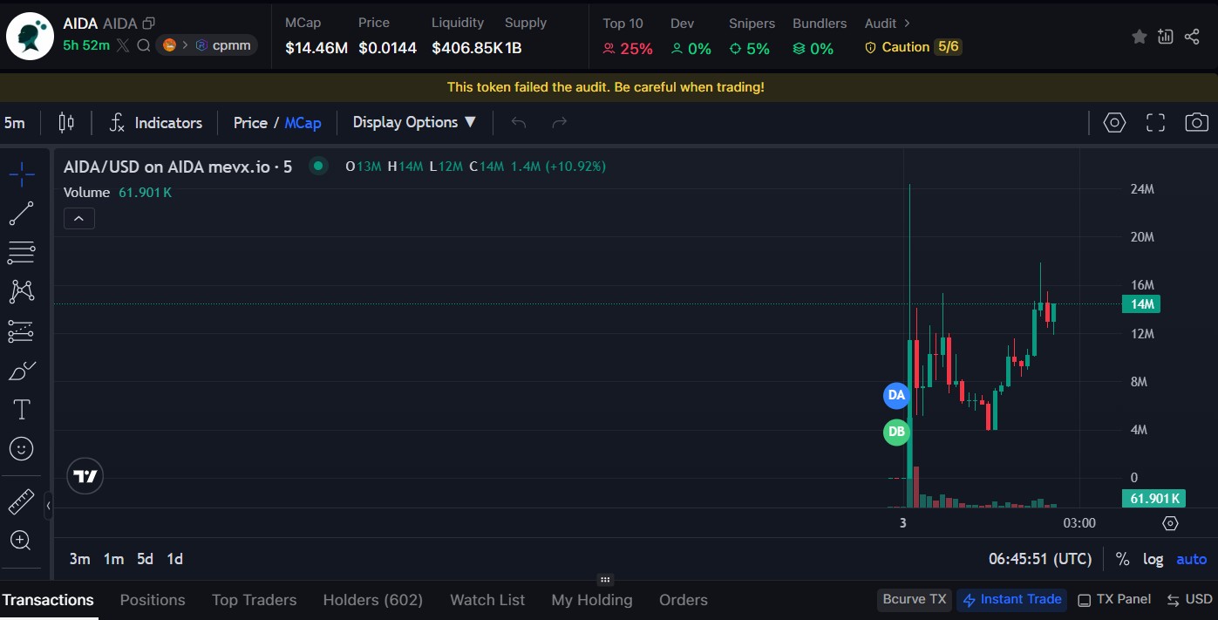Take a chart snapshot with camera icon

pyautogui.click(x=1196, y=123)
